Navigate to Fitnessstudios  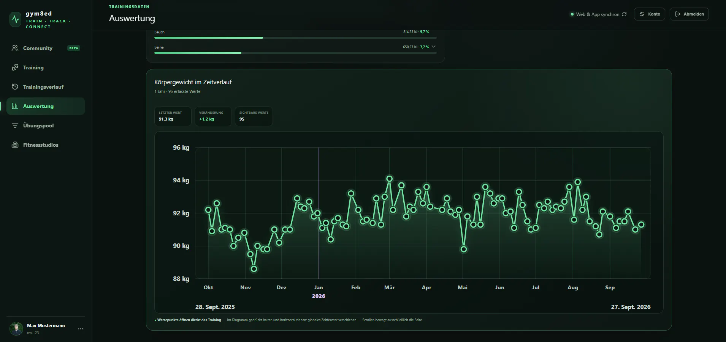(46, 145)
